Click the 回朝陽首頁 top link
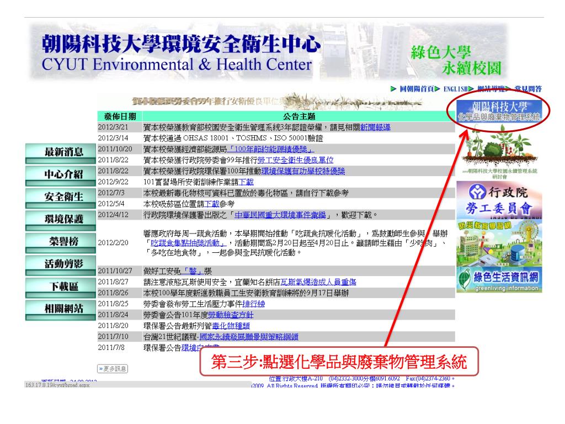 coord(416,89)
